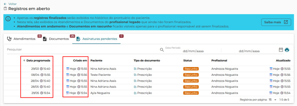Set the start date in Data Período field

click(x=193, y=51)
